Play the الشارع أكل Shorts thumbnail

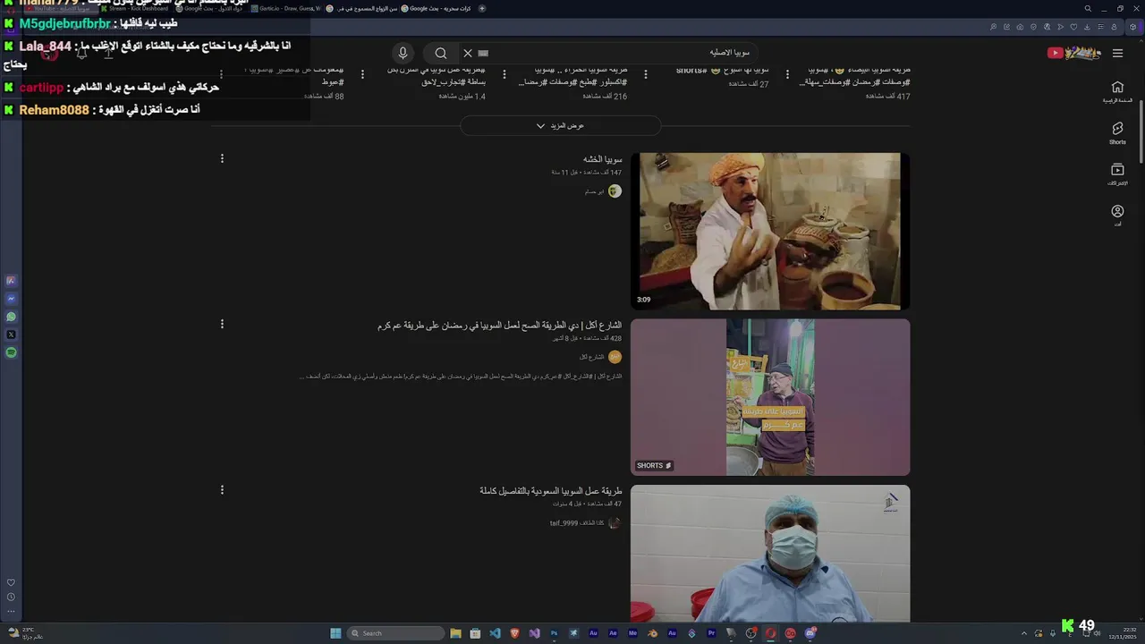pyautogui.click(x=770, y=397)
